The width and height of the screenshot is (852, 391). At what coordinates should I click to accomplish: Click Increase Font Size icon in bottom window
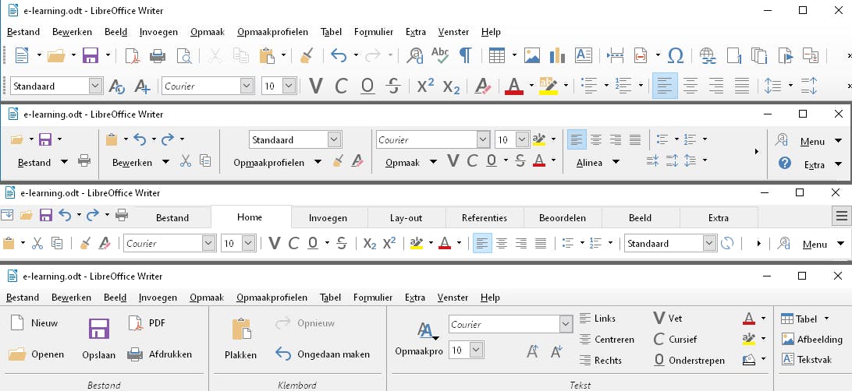pyautogui.click(x=532, y=351)
